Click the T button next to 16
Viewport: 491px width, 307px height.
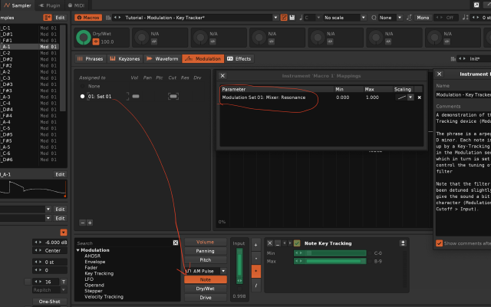click(x=64, y=282)
